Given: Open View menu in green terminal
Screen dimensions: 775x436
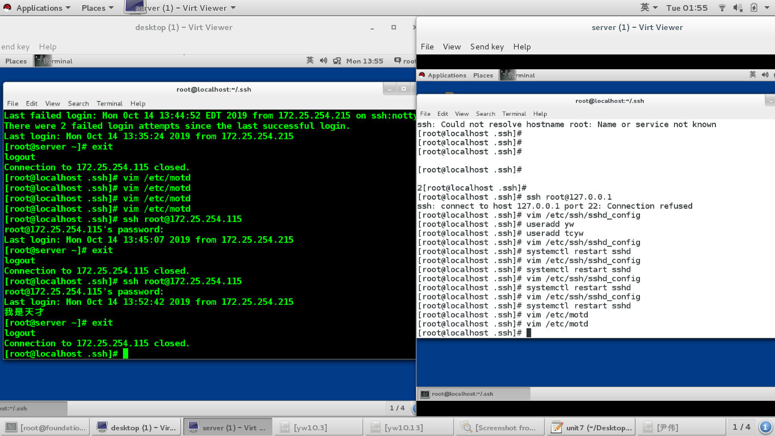Looking at the screenshot, I should [x=53, y=103].
